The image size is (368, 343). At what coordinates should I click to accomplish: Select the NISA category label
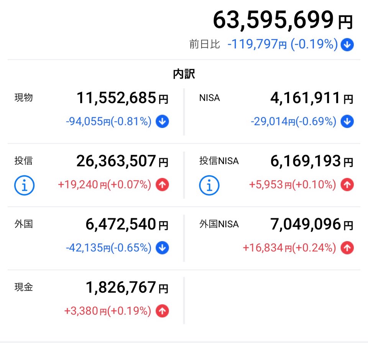(210, 98)
